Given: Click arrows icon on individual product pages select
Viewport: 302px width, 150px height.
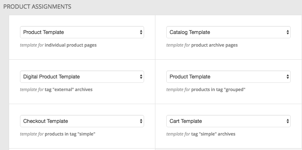Looking at the screenshot, I should click(141, 32).
